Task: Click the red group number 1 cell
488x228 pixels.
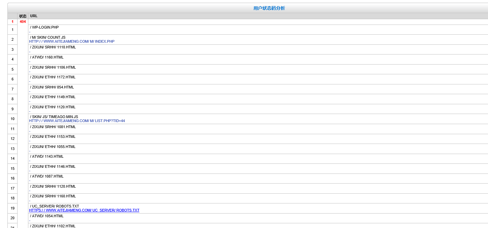Action: [12, 22]
